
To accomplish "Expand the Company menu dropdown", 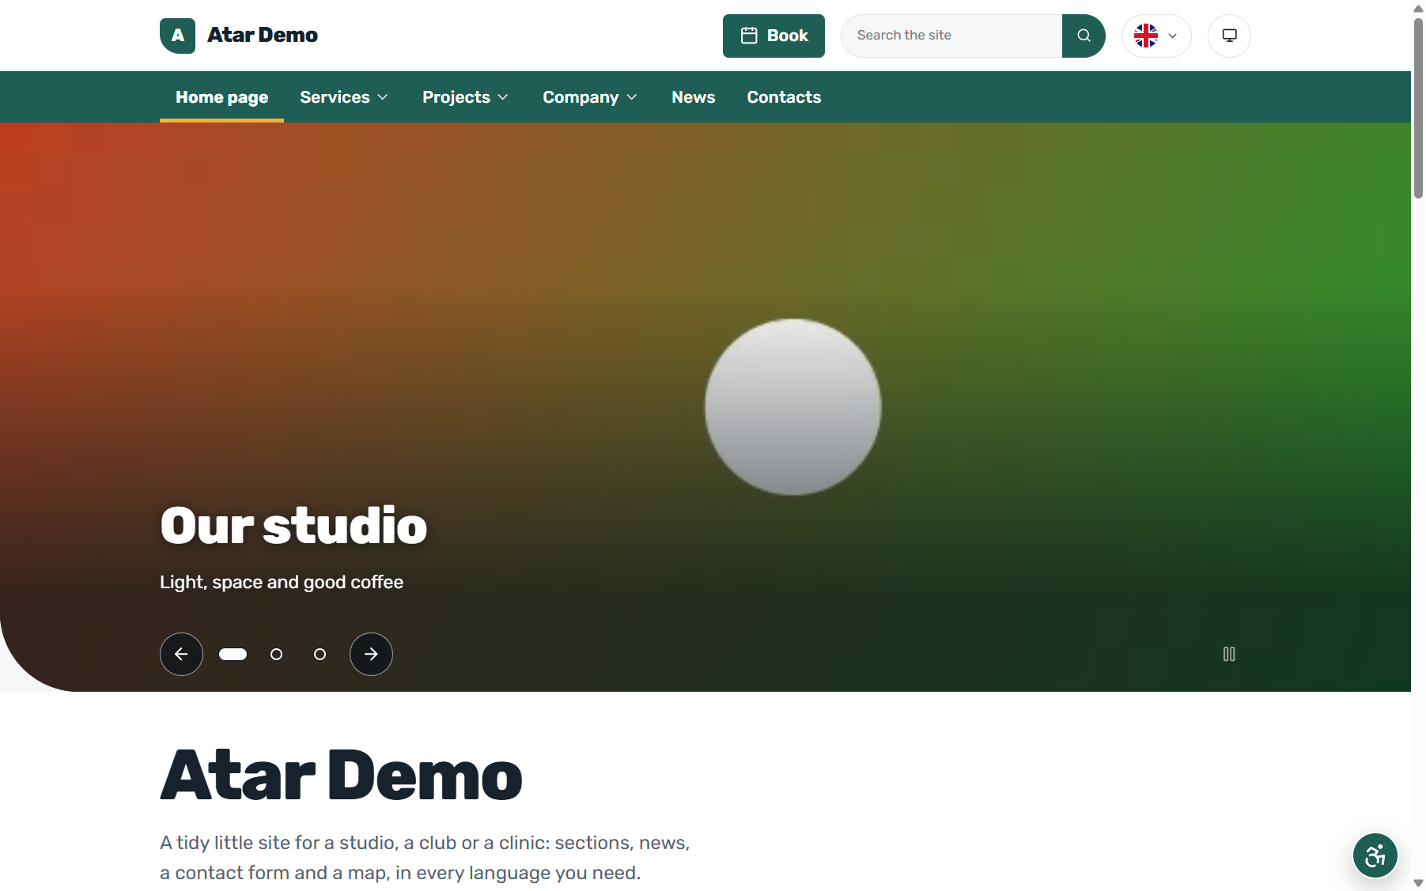I will (590, 97).
